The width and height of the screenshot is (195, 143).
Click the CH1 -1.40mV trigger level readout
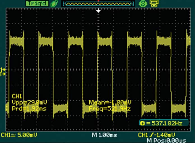(157, 135)
